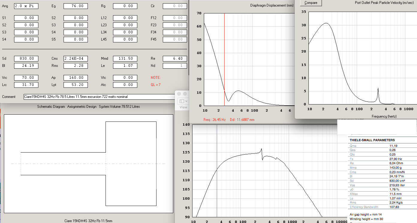This screenshot has width=417, height=223.
Task: Click the F12 flare field
Action: tap(175, 18)
